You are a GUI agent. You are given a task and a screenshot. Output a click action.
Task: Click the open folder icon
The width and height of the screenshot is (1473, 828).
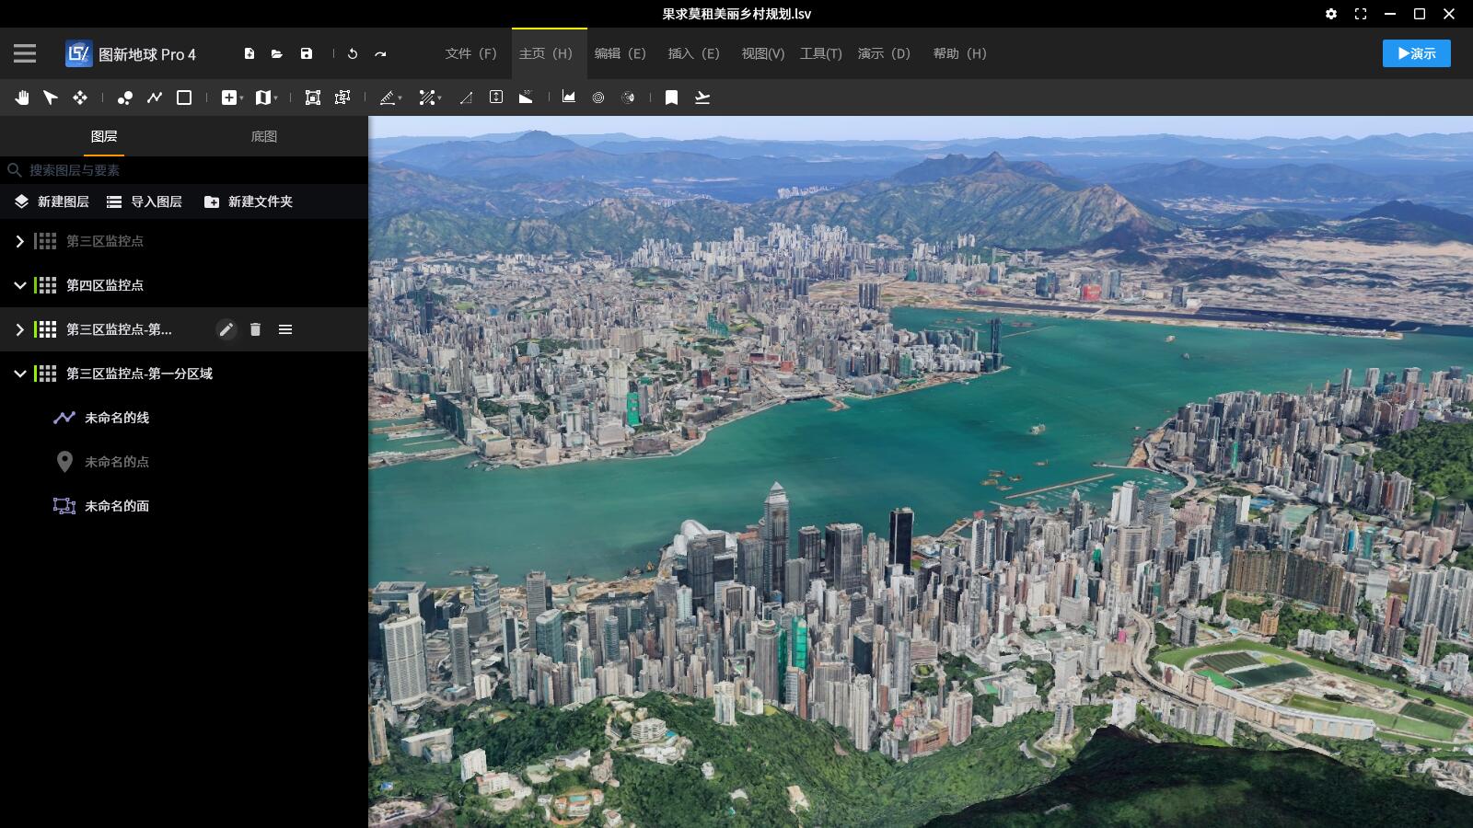[277, 53]
